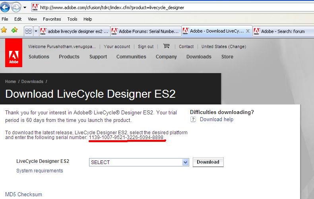Open the Products navigation item

69,57
